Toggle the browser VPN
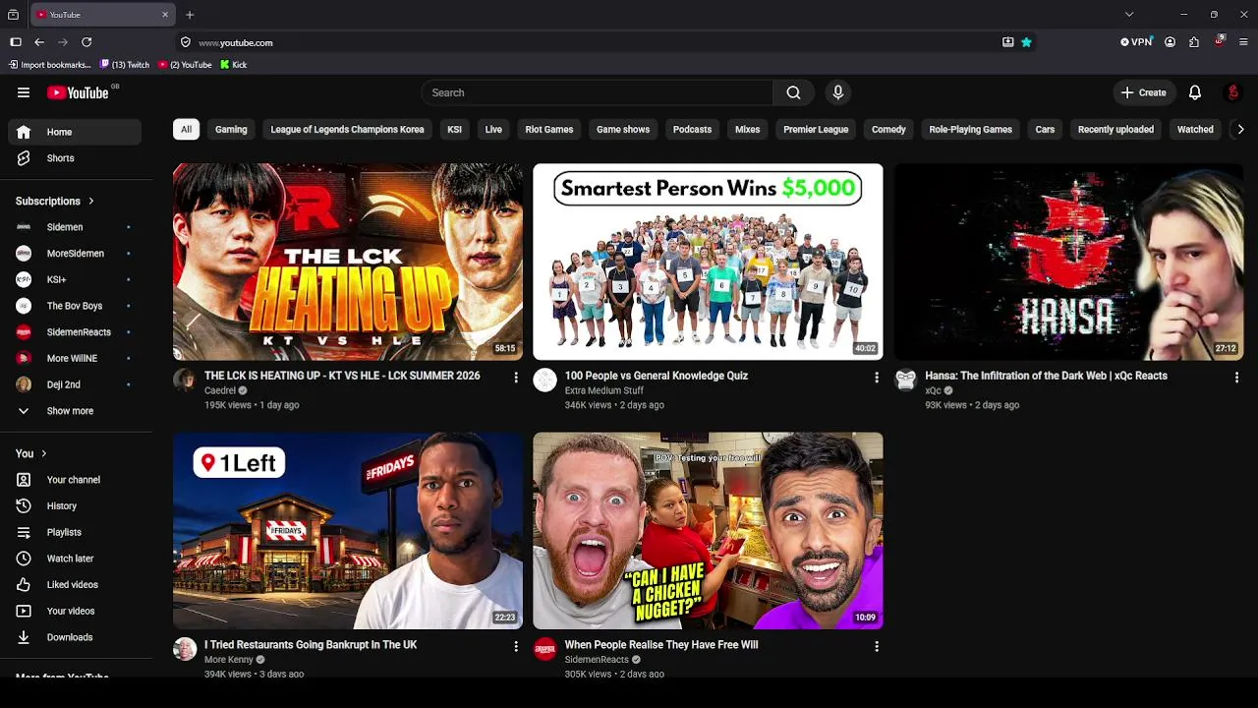 point(1136,42)
